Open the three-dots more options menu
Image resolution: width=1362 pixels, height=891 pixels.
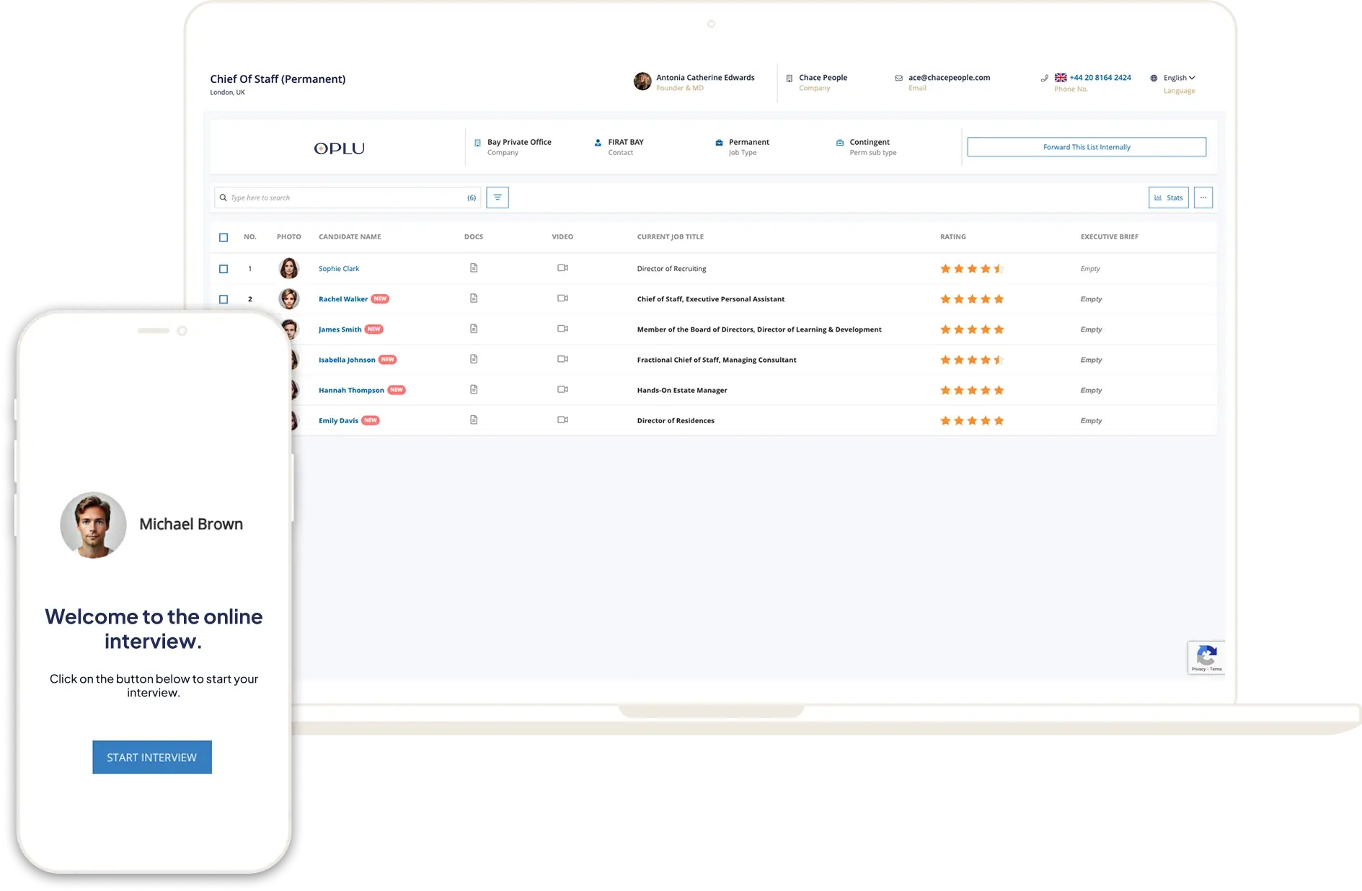point(1203,198)
